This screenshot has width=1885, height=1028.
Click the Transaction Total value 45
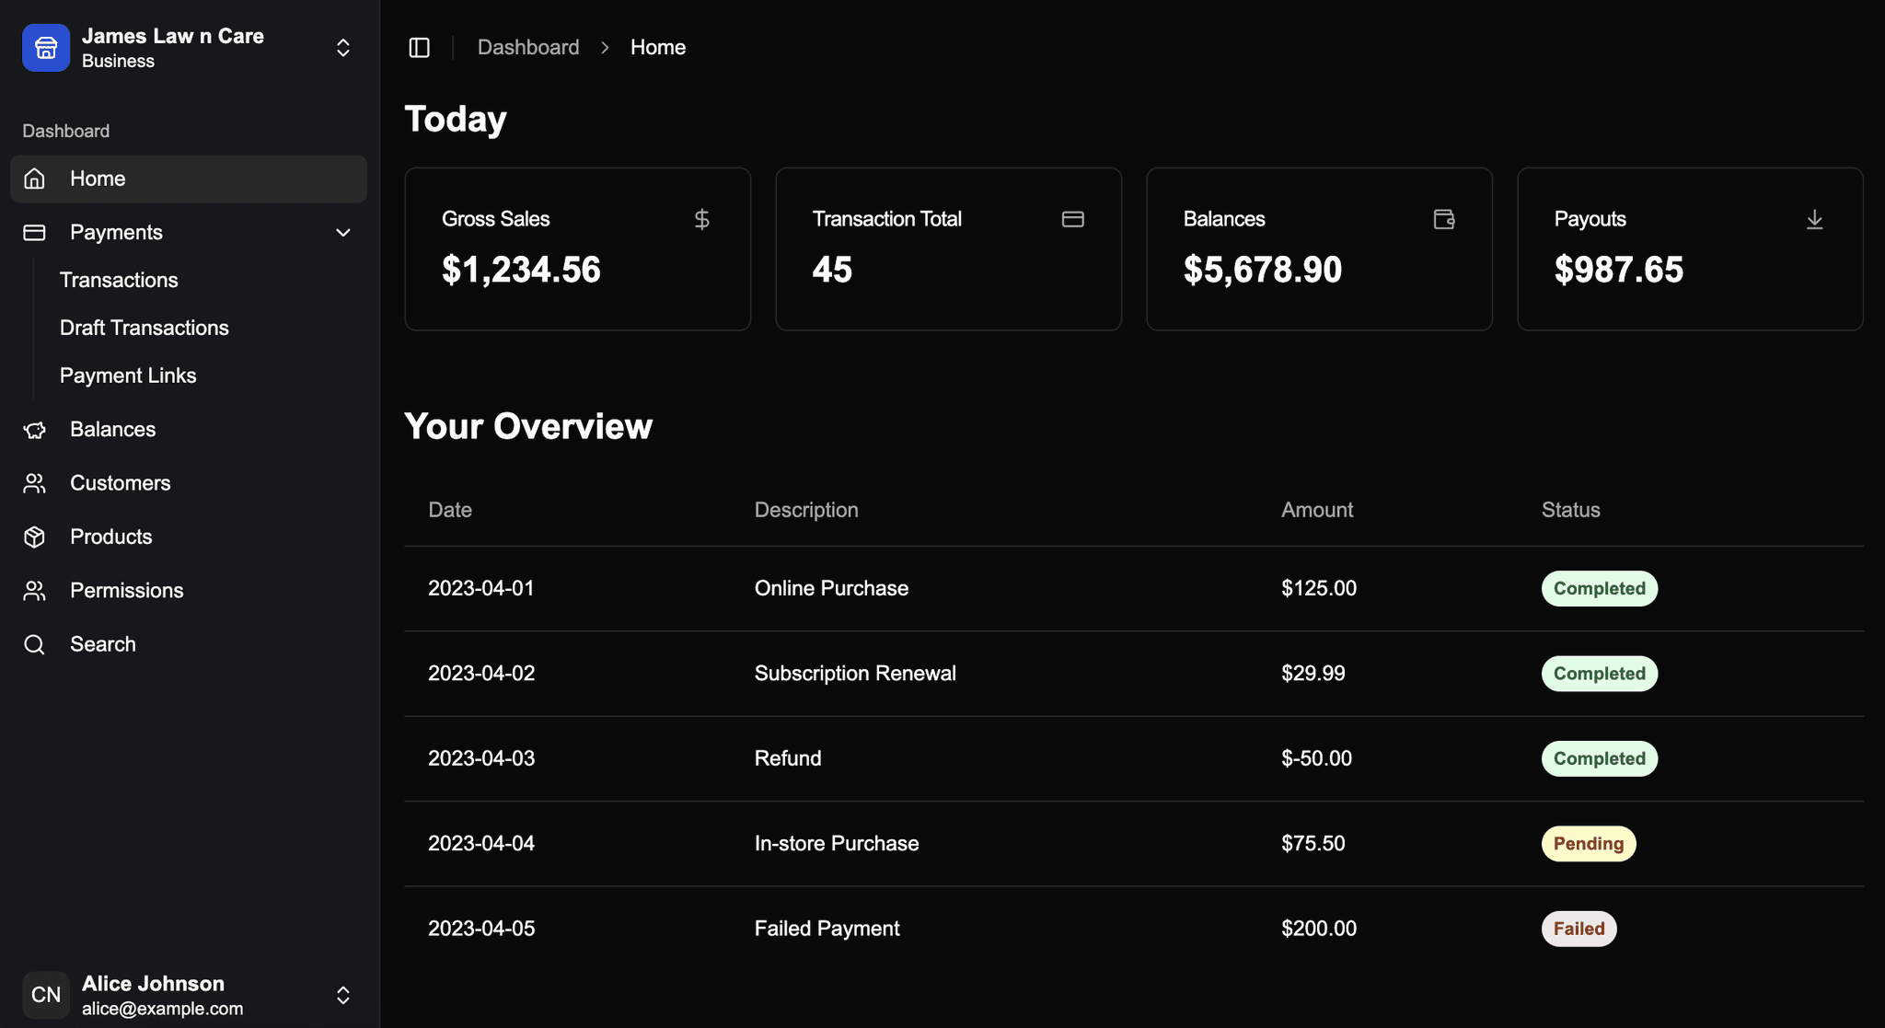pos(832,270)
